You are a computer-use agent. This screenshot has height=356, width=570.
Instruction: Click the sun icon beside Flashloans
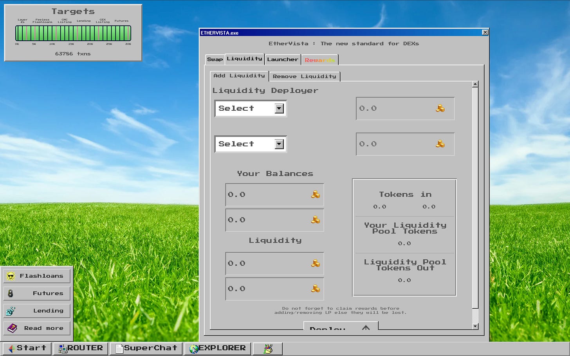click(11, 276)
